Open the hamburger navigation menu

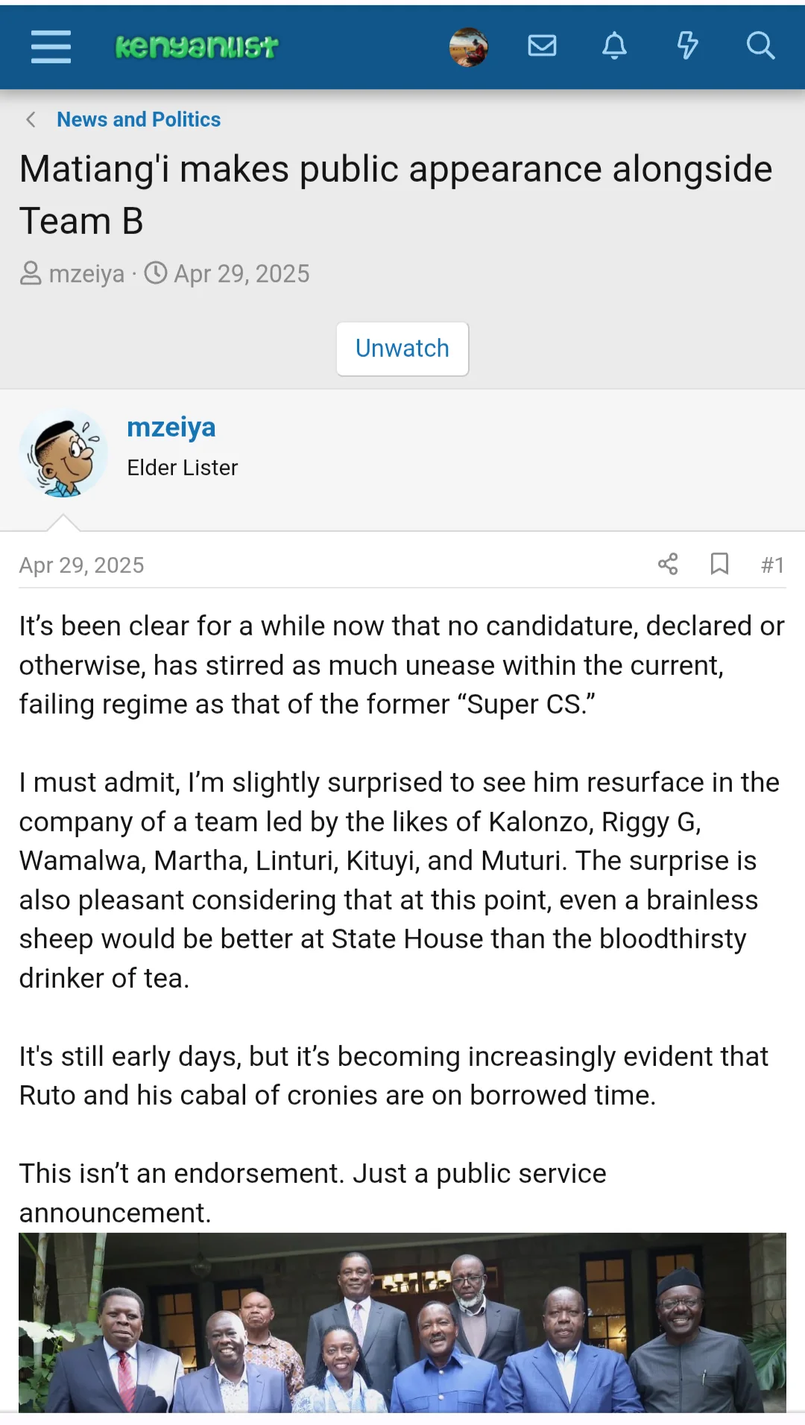pos(51,47)
